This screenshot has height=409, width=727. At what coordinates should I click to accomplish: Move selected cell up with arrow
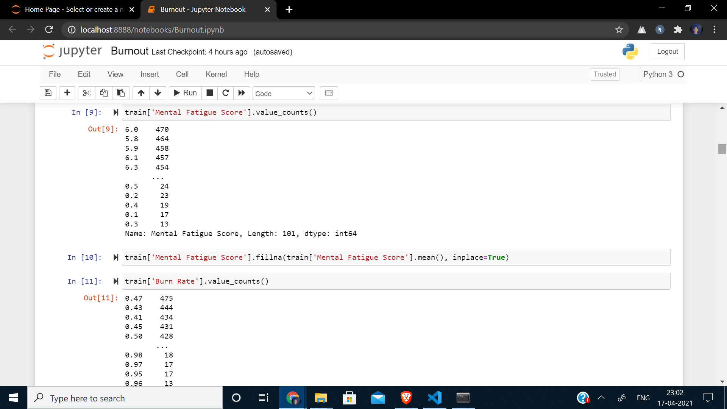141,93
